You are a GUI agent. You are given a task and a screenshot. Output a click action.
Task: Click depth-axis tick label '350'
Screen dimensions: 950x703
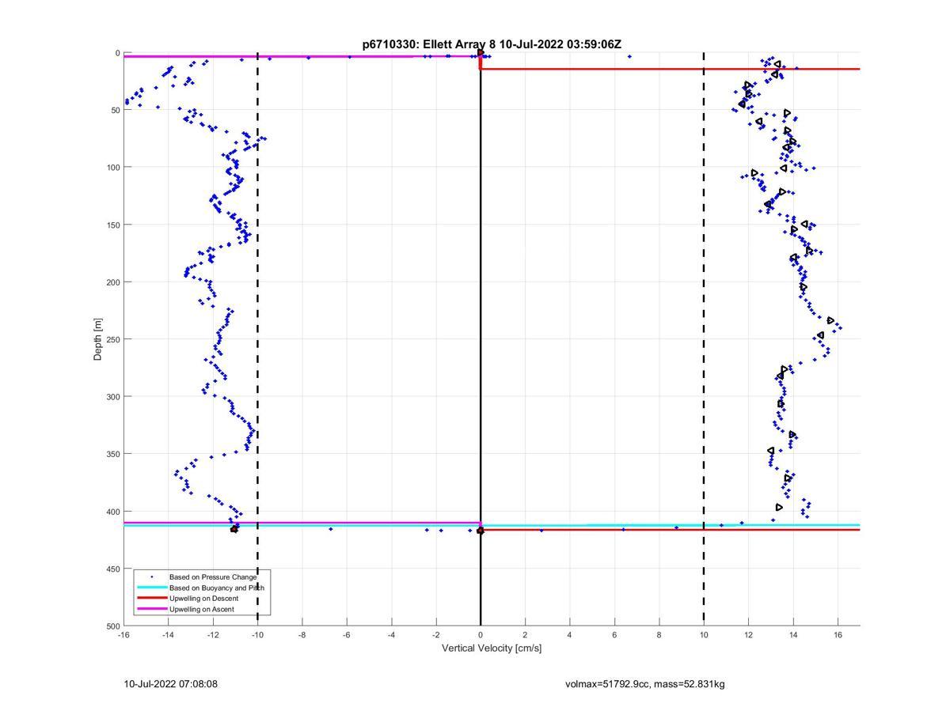coord(113,454)
